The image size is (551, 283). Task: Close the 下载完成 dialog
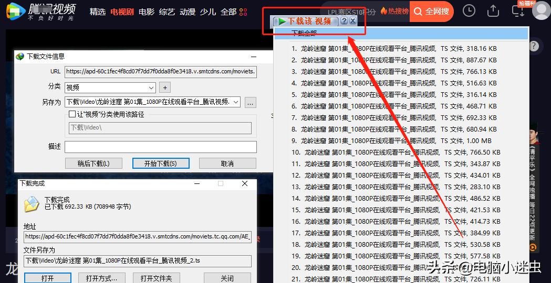point(245,183)
